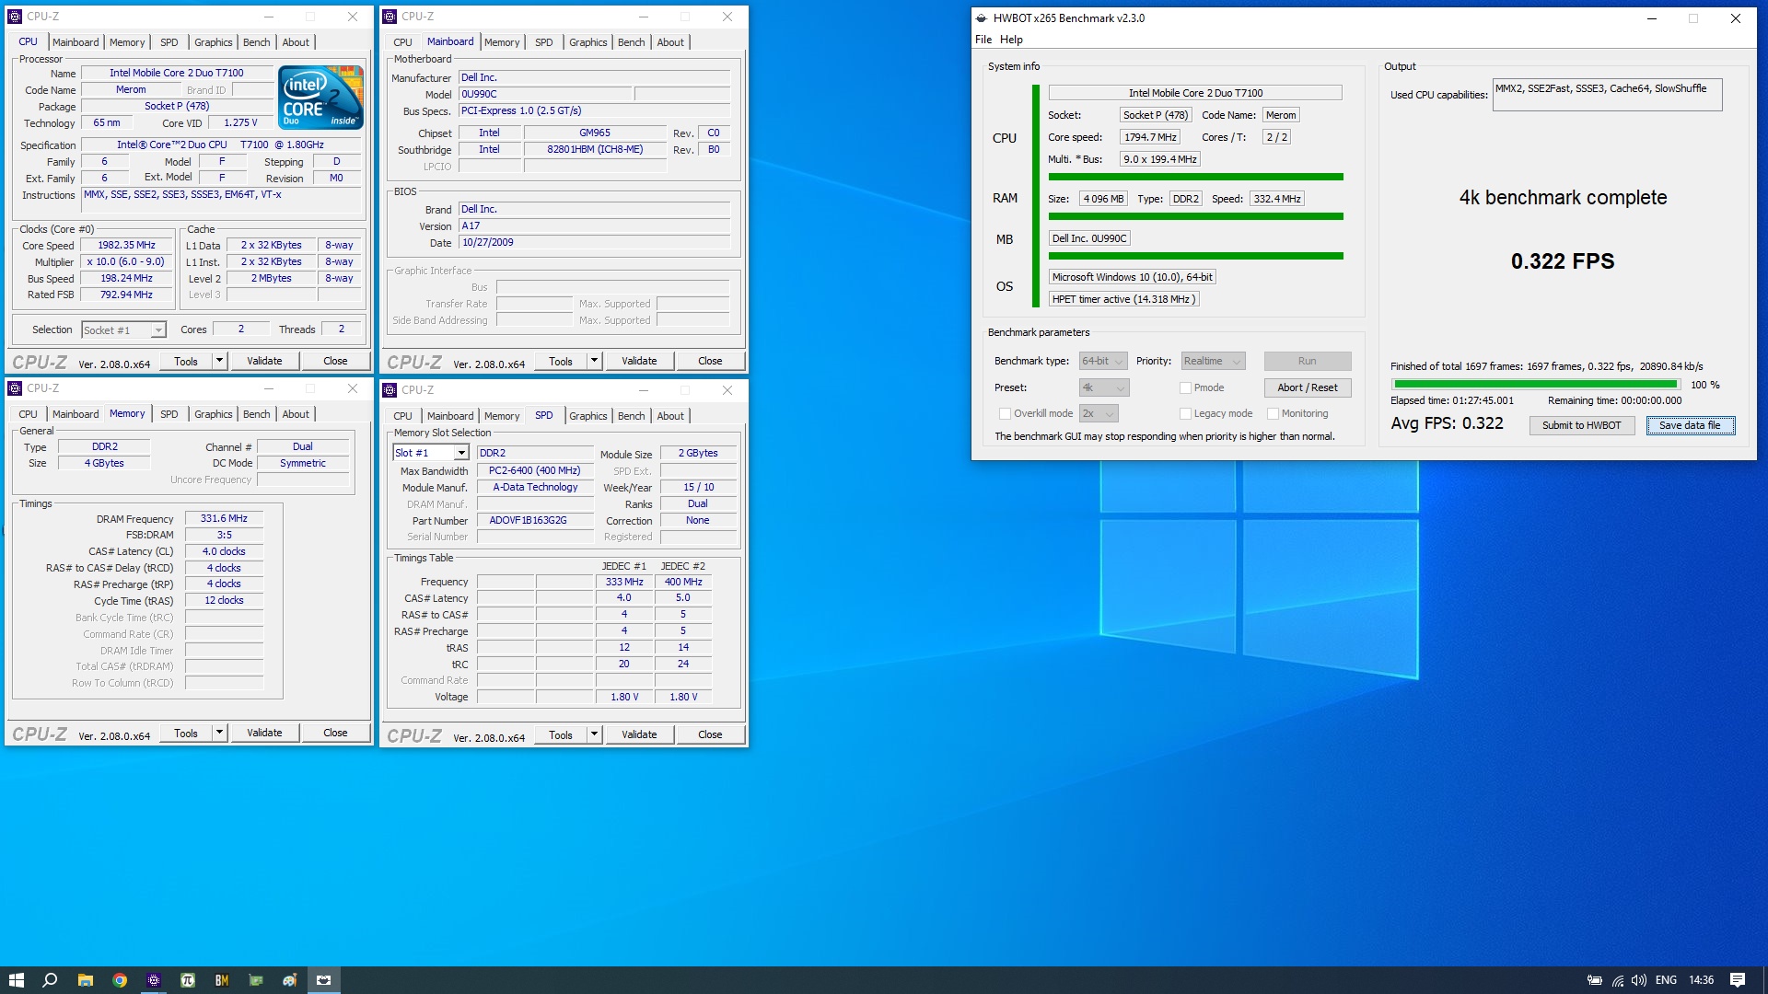Image resolution: width=1768 pixels, height=994 pixels.
Task: Expand Tools arrow in CPU tab window
Action: tap(219, 361)
